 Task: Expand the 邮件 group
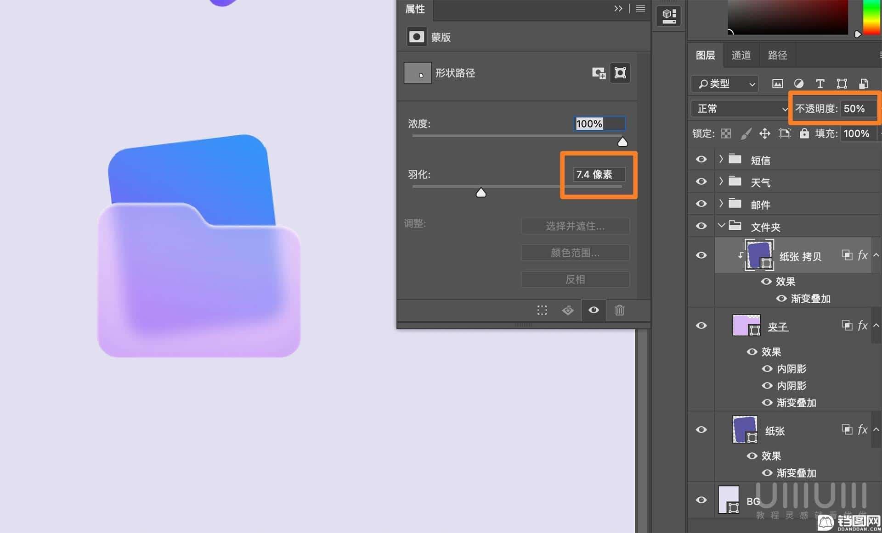[721, 203]
